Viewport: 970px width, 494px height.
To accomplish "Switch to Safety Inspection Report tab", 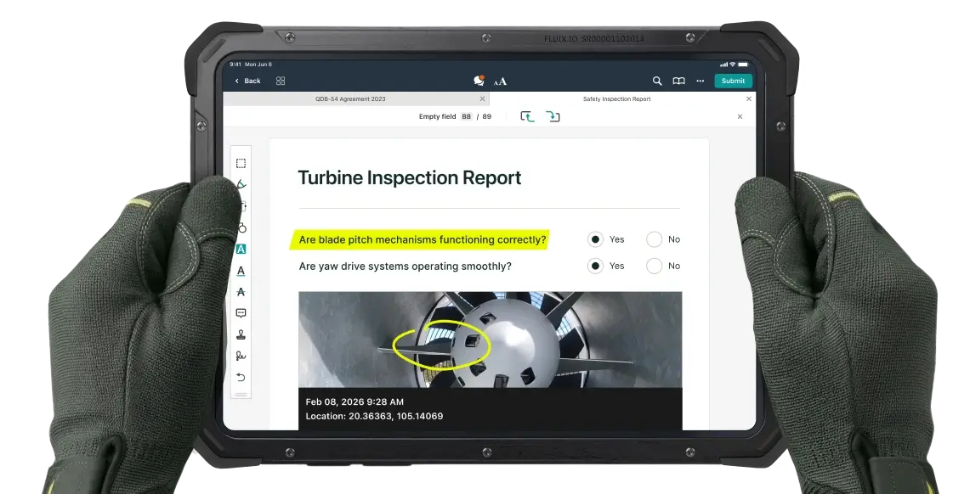I will [616, 98].
